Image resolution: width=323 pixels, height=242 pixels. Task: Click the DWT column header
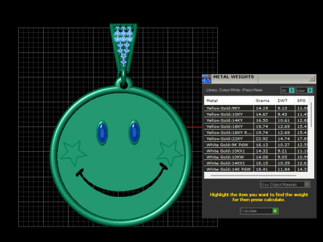pos(285,101)
